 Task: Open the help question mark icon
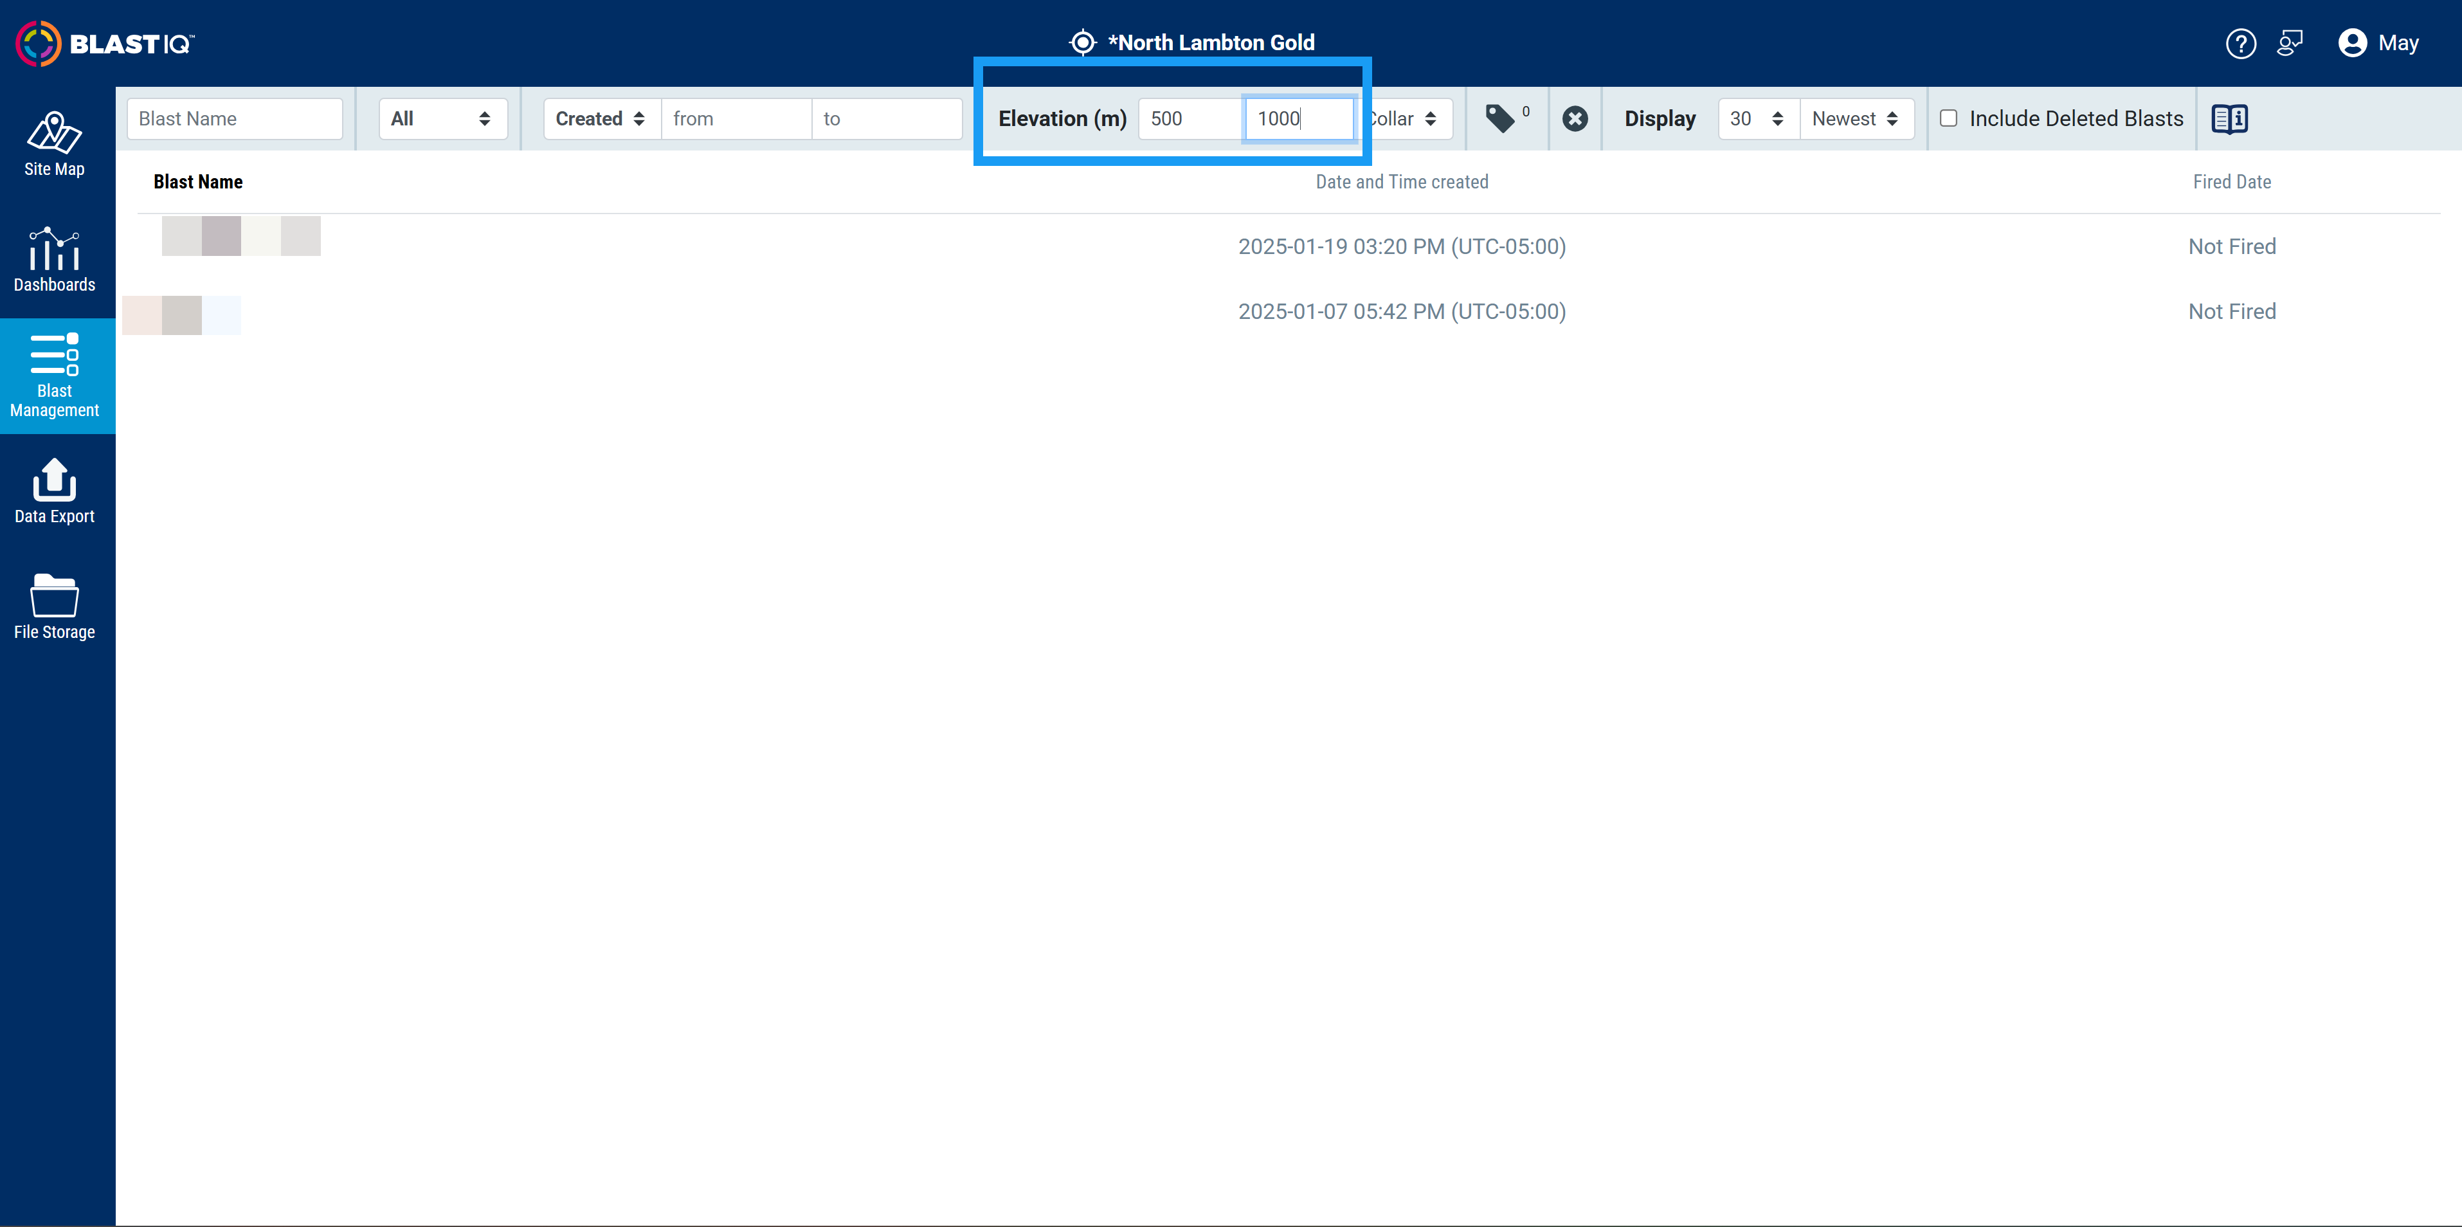[2240, 43]
